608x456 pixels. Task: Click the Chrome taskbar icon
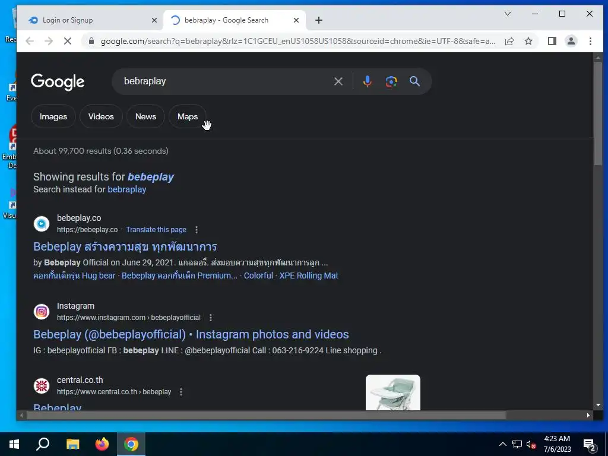pyautogui.click(x=131, y=444)
